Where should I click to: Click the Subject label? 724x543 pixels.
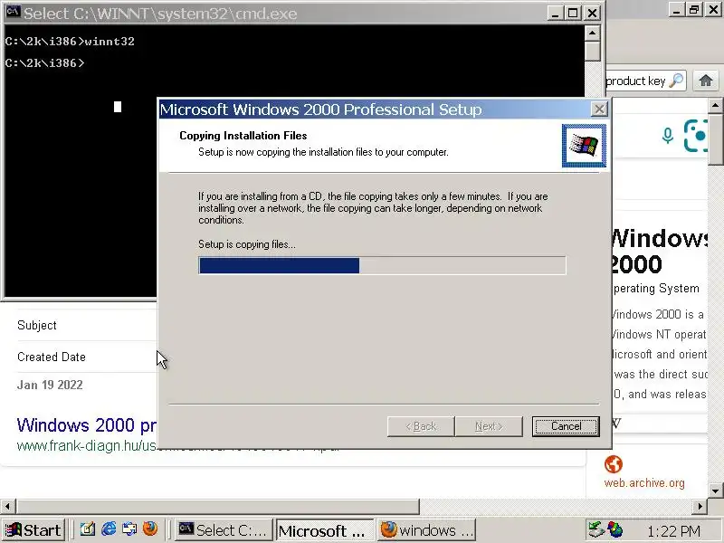37,326
